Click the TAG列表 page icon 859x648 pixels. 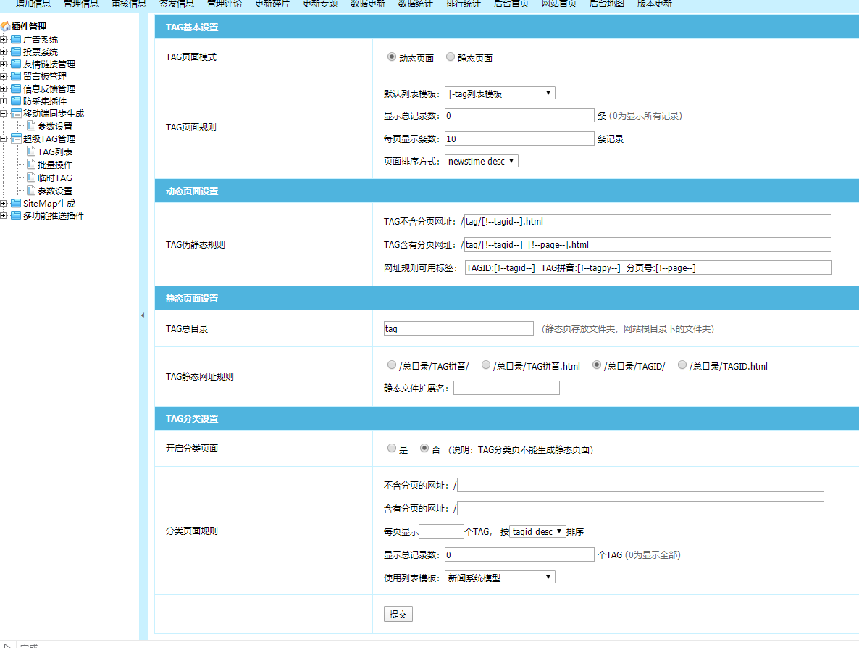coord(31,151)
